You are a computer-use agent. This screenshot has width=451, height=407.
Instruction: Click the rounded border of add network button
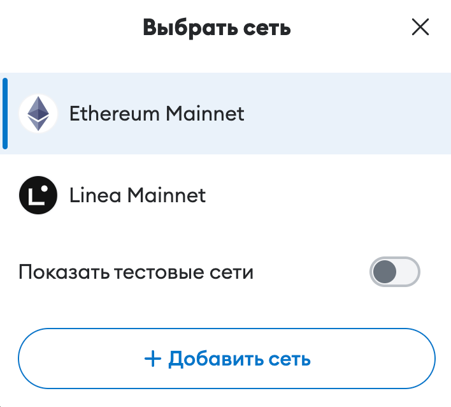[226, 330]
